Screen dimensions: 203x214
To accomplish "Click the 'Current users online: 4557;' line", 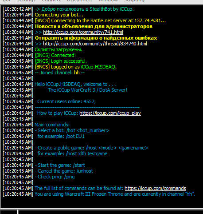I will coord(66,101).
